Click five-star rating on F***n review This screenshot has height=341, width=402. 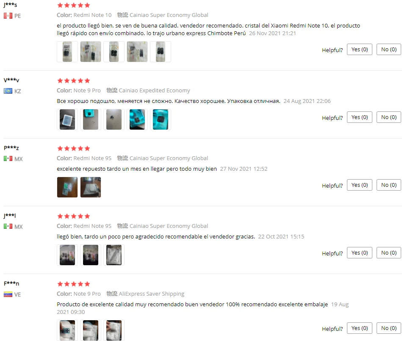click(x=74, y=284)
